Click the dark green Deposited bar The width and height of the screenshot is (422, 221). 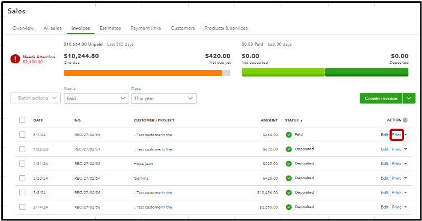367,72
